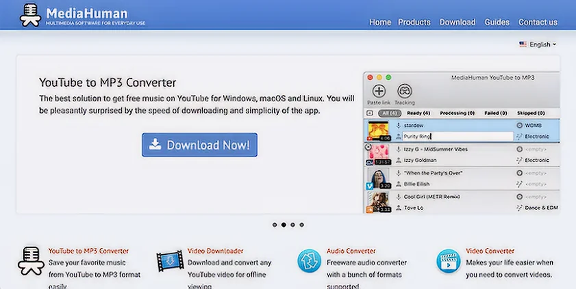Click the Izzy G MidSummer Vibes thumbnail
This screenshot has width=576, height=289.
click(378, 154)
